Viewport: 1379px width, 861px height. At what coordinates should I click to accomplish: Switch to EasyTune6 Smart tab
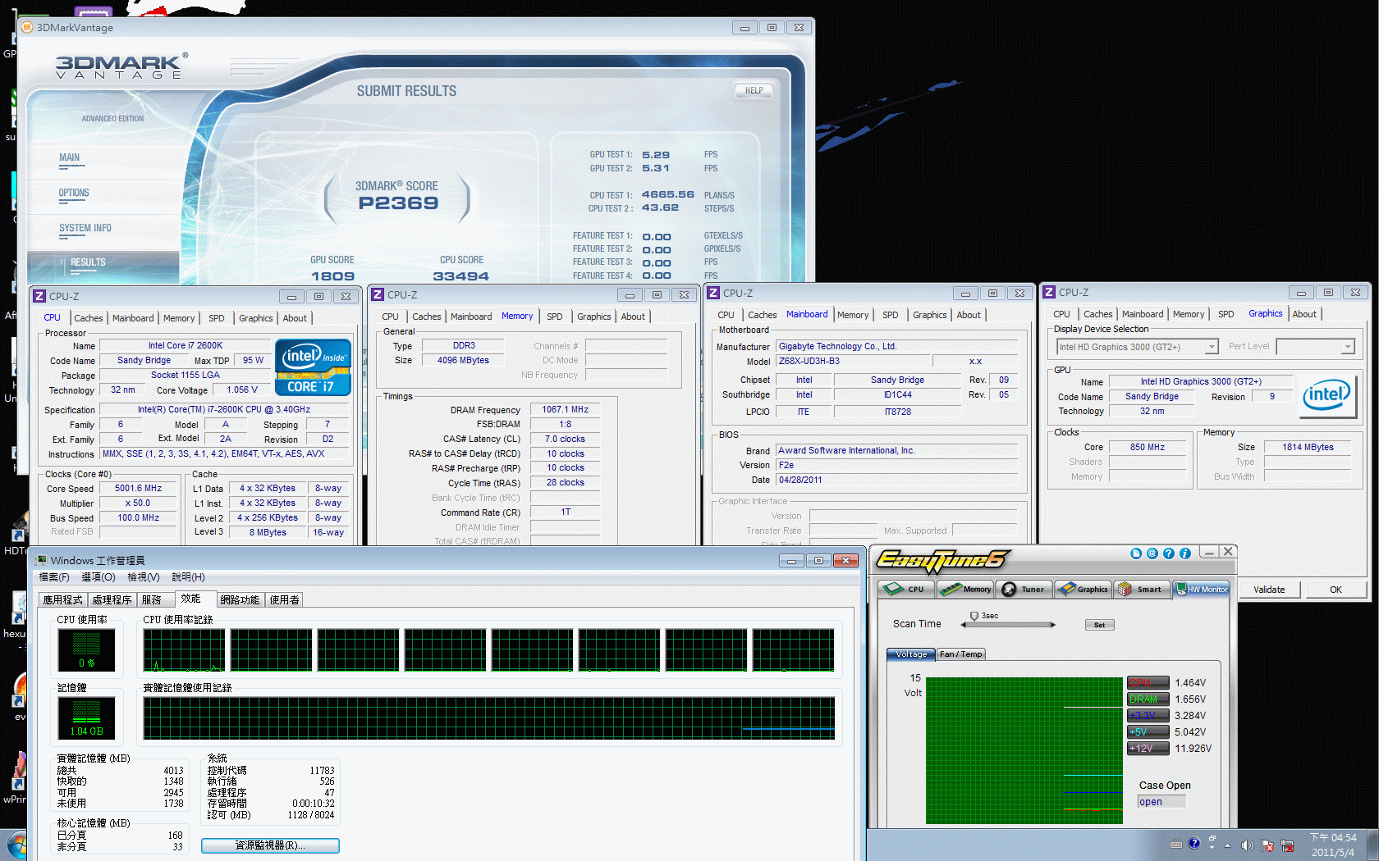pos(1140,589)
